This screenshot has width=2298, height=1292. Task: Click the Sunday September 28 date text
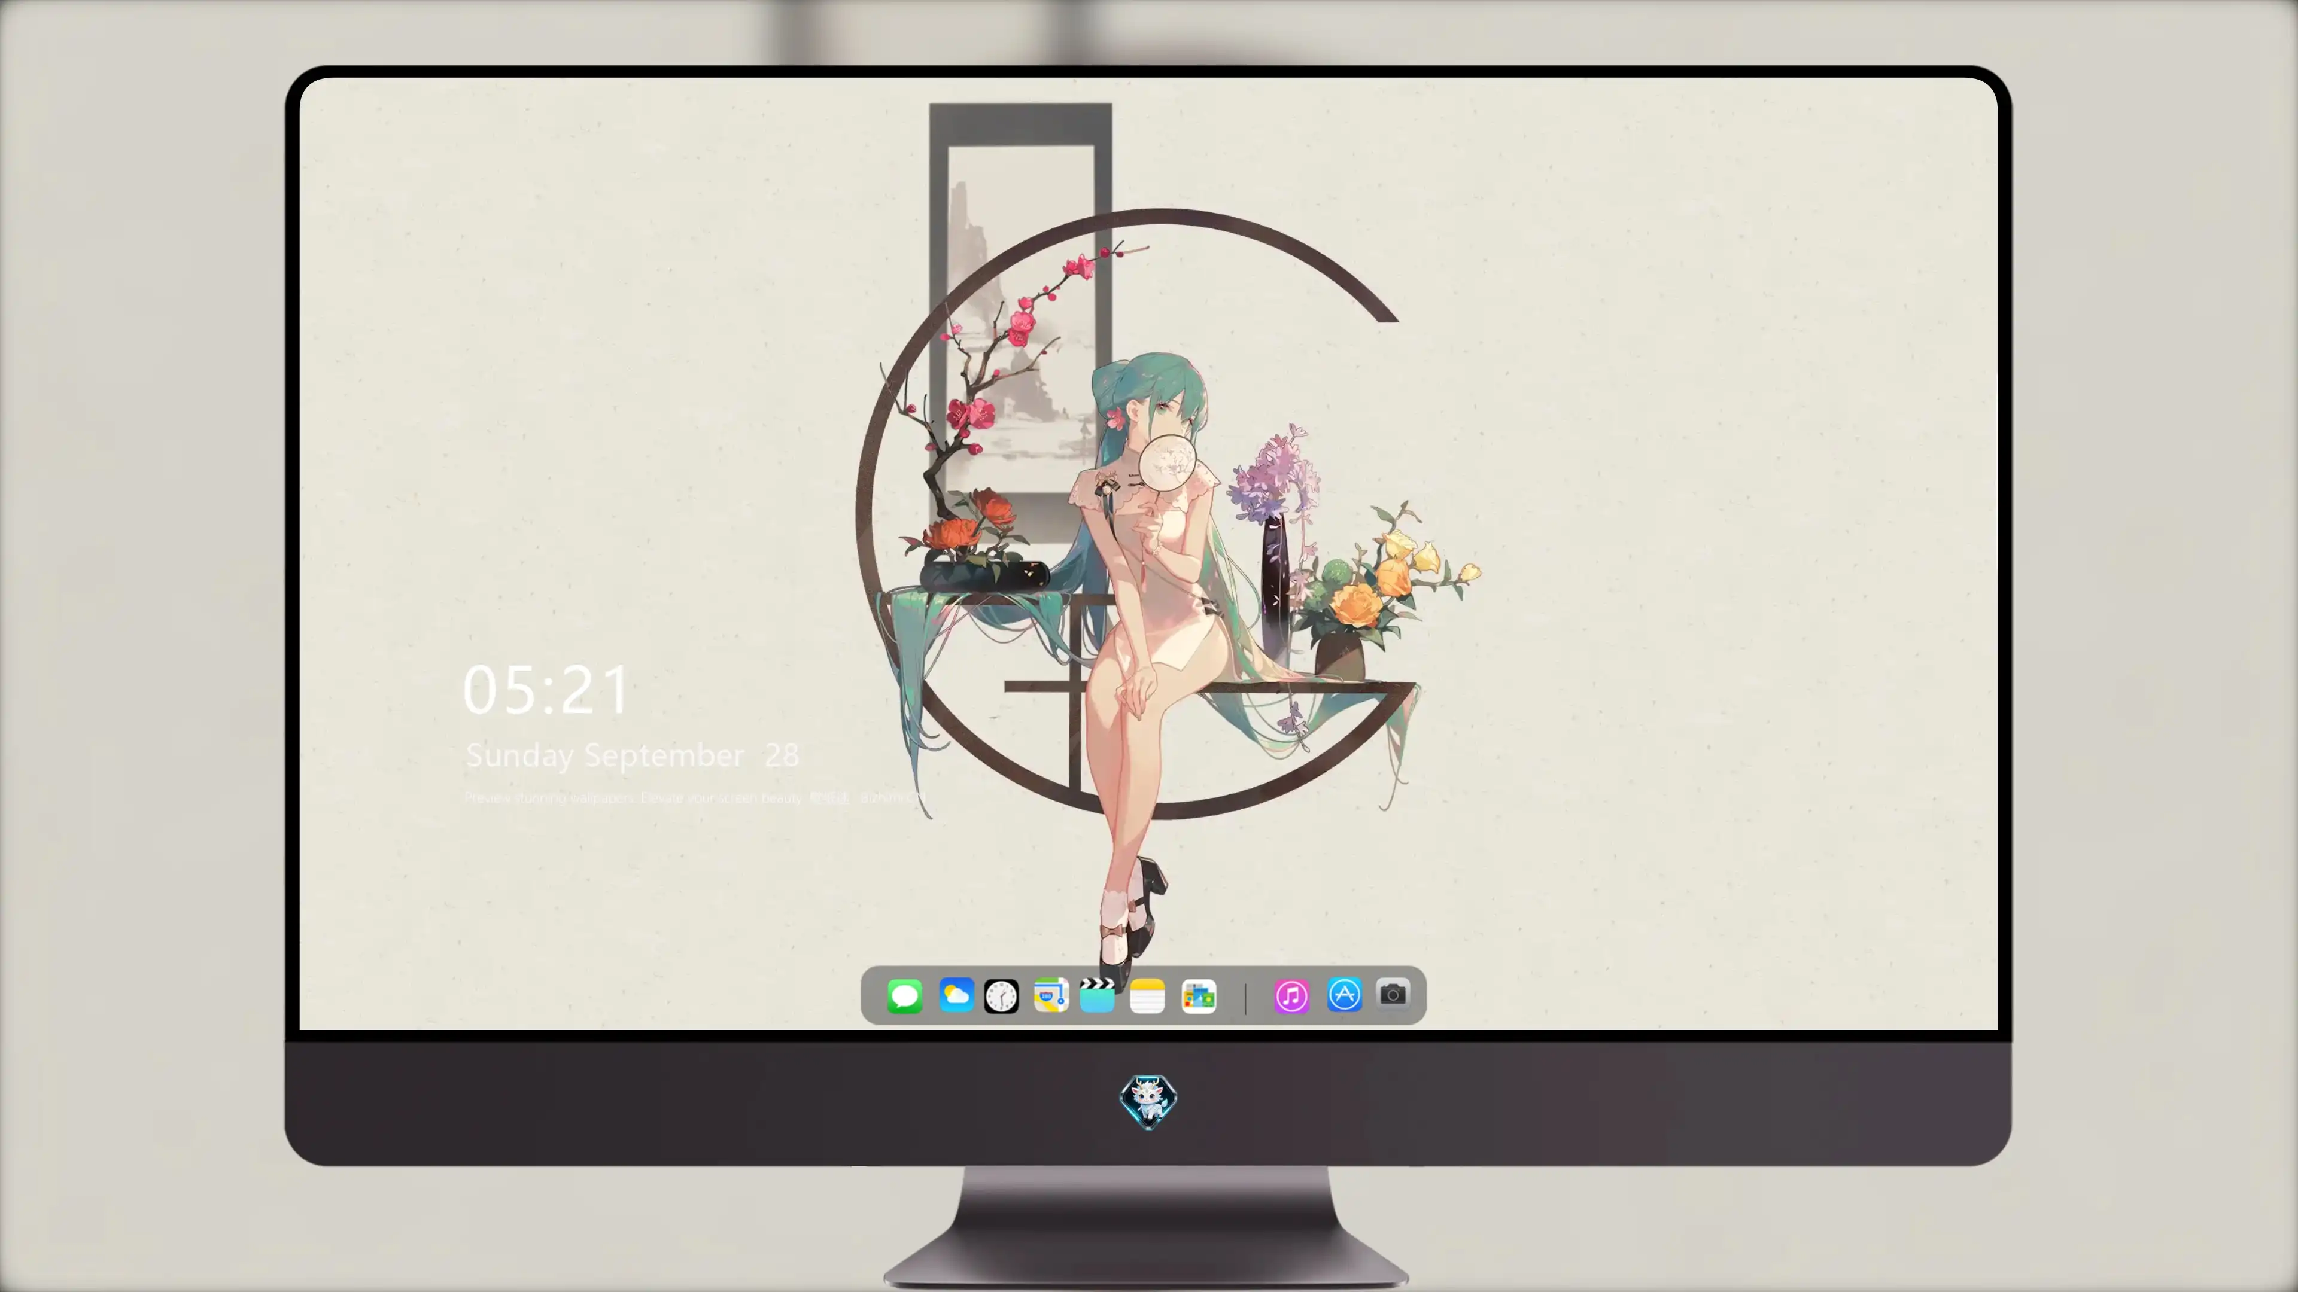633,755
